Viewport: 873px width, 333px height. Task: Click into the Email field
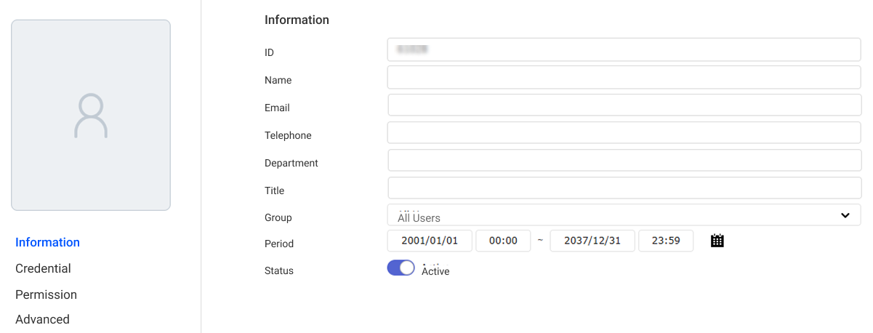(624, 105)
